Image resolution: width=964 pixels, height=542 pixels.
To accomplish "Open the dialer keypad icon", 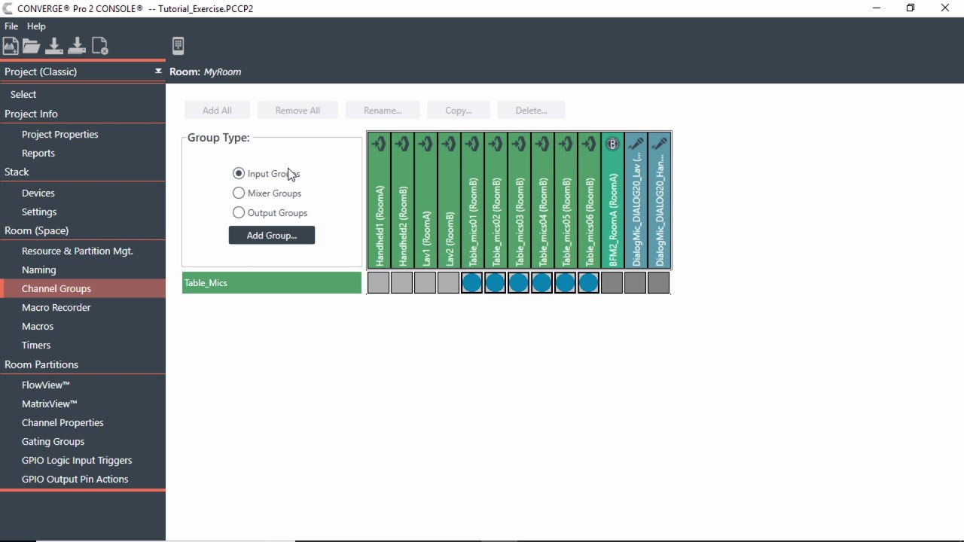I will [178, 46].
